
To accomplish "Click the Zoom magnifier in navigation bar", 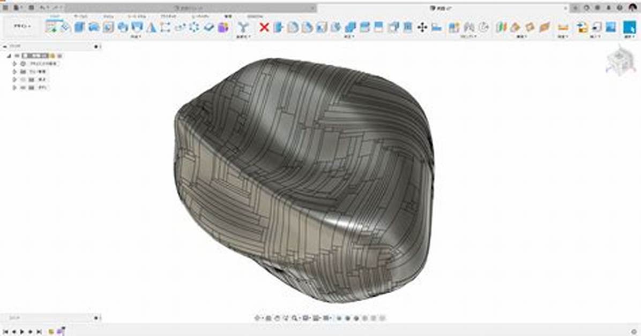I will click(294, 318).
